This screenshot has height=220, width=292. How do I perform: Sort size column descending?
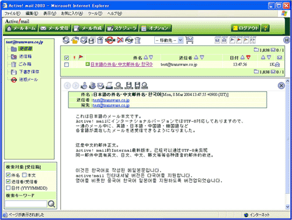(269, 58)
